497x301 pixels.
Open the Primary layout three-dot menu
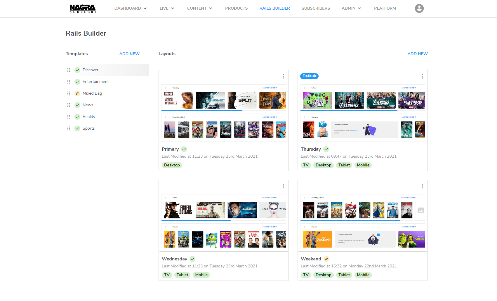pyautogui.click(x=283, y=76)
